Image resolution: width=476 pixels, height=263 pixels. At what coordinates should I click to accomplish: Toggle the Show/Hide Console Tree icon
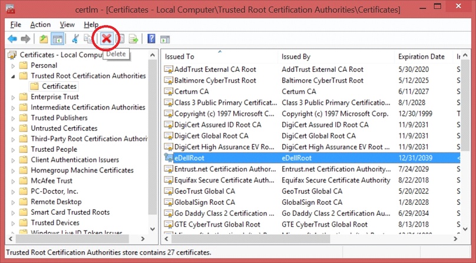pos(58,39)
